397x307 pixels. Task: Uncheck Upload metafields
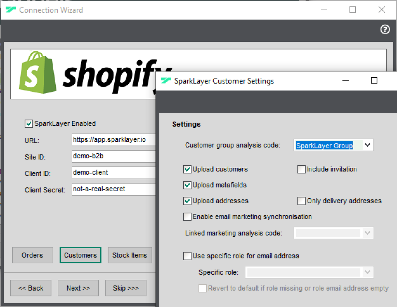187,185
